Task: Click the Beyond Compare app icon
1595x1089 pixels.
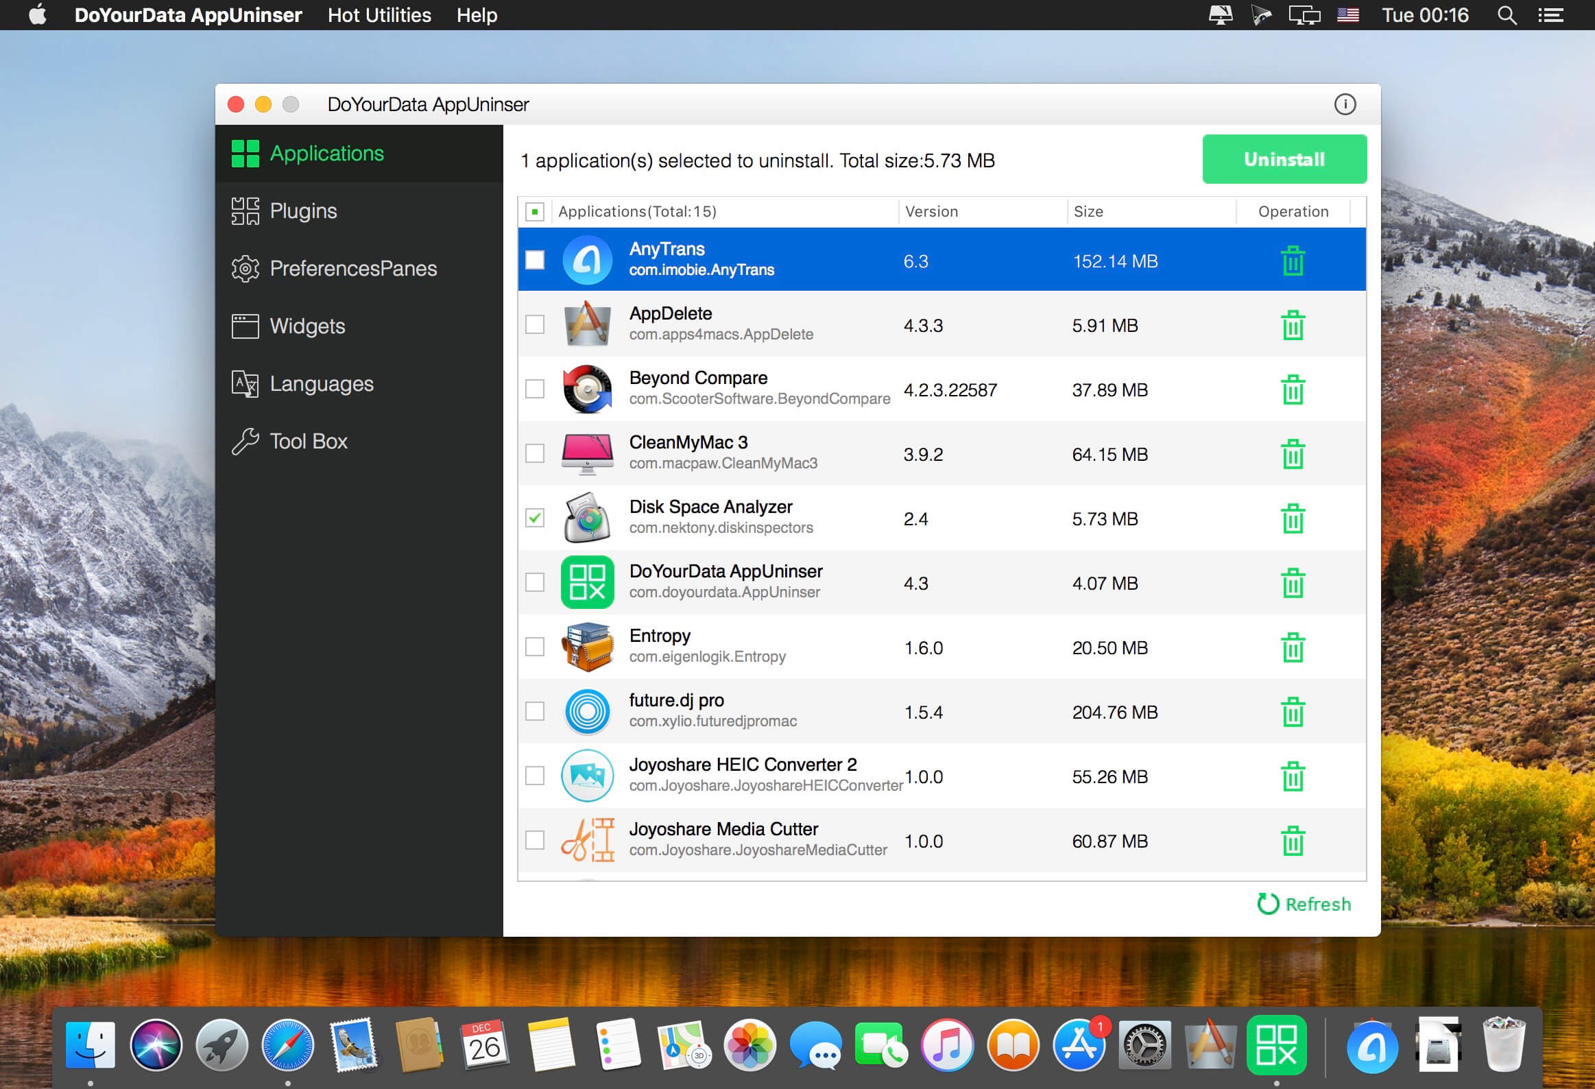Action: coord(587,389)
